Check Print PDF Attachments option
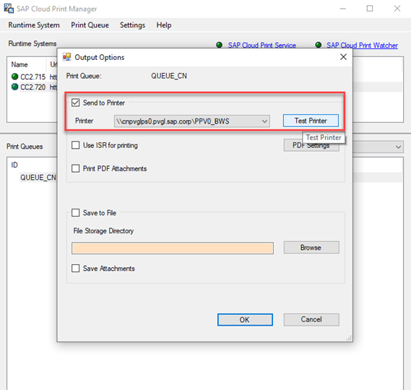 (x=76, y=168)
